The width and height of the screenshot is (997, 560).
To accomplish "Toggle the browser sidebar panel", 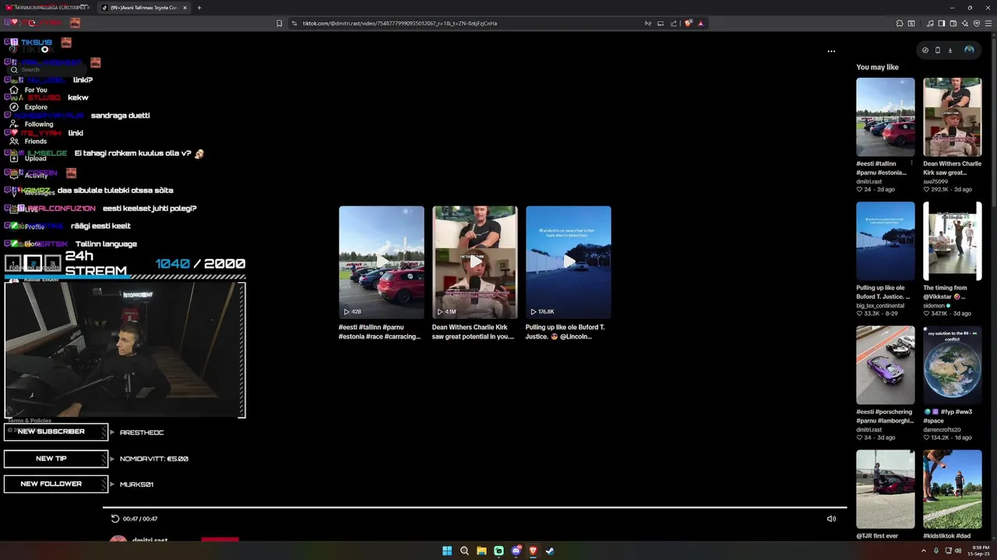I will [941, 23].
